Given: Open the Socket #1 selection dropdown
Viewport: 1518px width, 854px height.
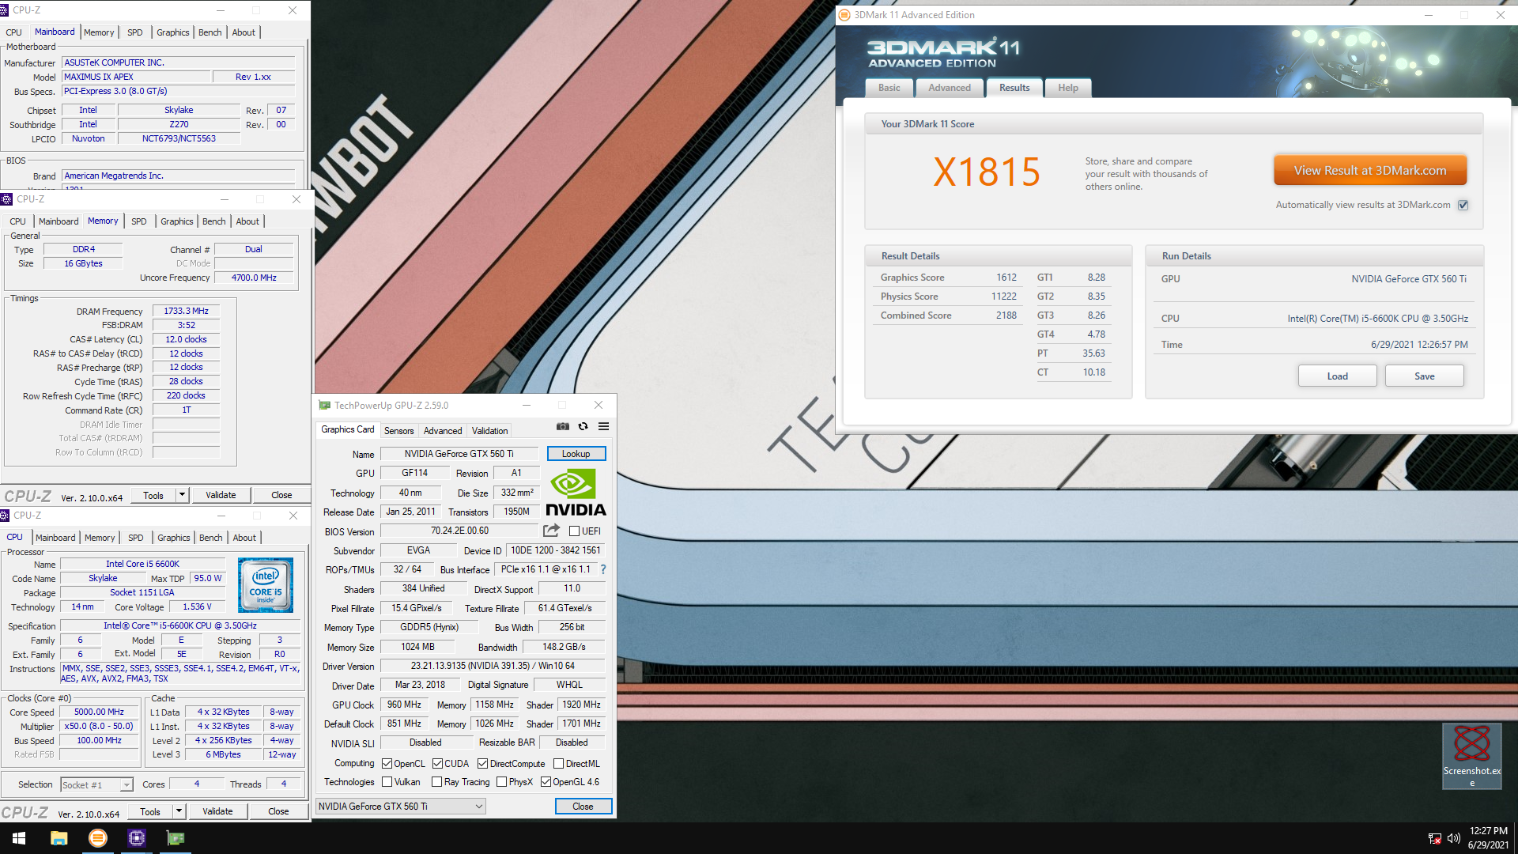Looking at the screenshot, I should pyautogui.click(x=96, y=785).
